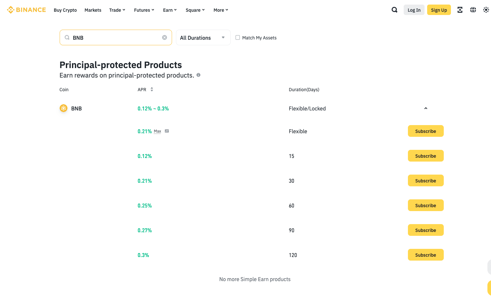Collapse the BNB product row
This screenshot has width=491, height=300.
click(426, 108)
